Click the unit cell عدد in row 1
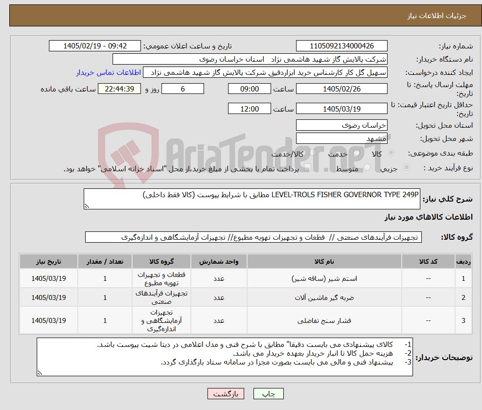This screenshot has width=482, height=410. point(219,278)
